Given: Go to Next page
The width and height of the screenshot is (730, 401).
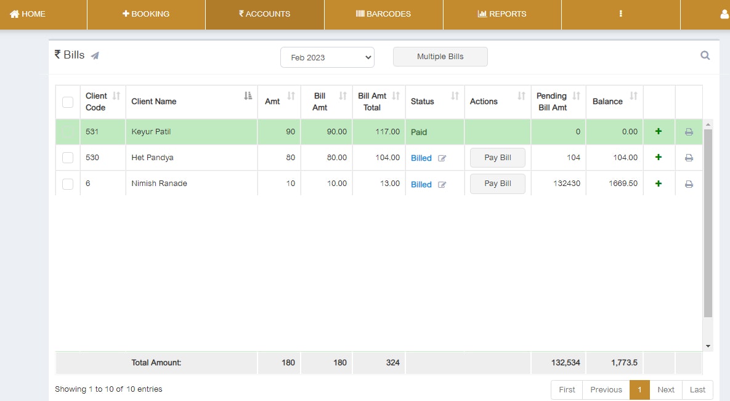Looking at the screenshot, I should [666, 390].
